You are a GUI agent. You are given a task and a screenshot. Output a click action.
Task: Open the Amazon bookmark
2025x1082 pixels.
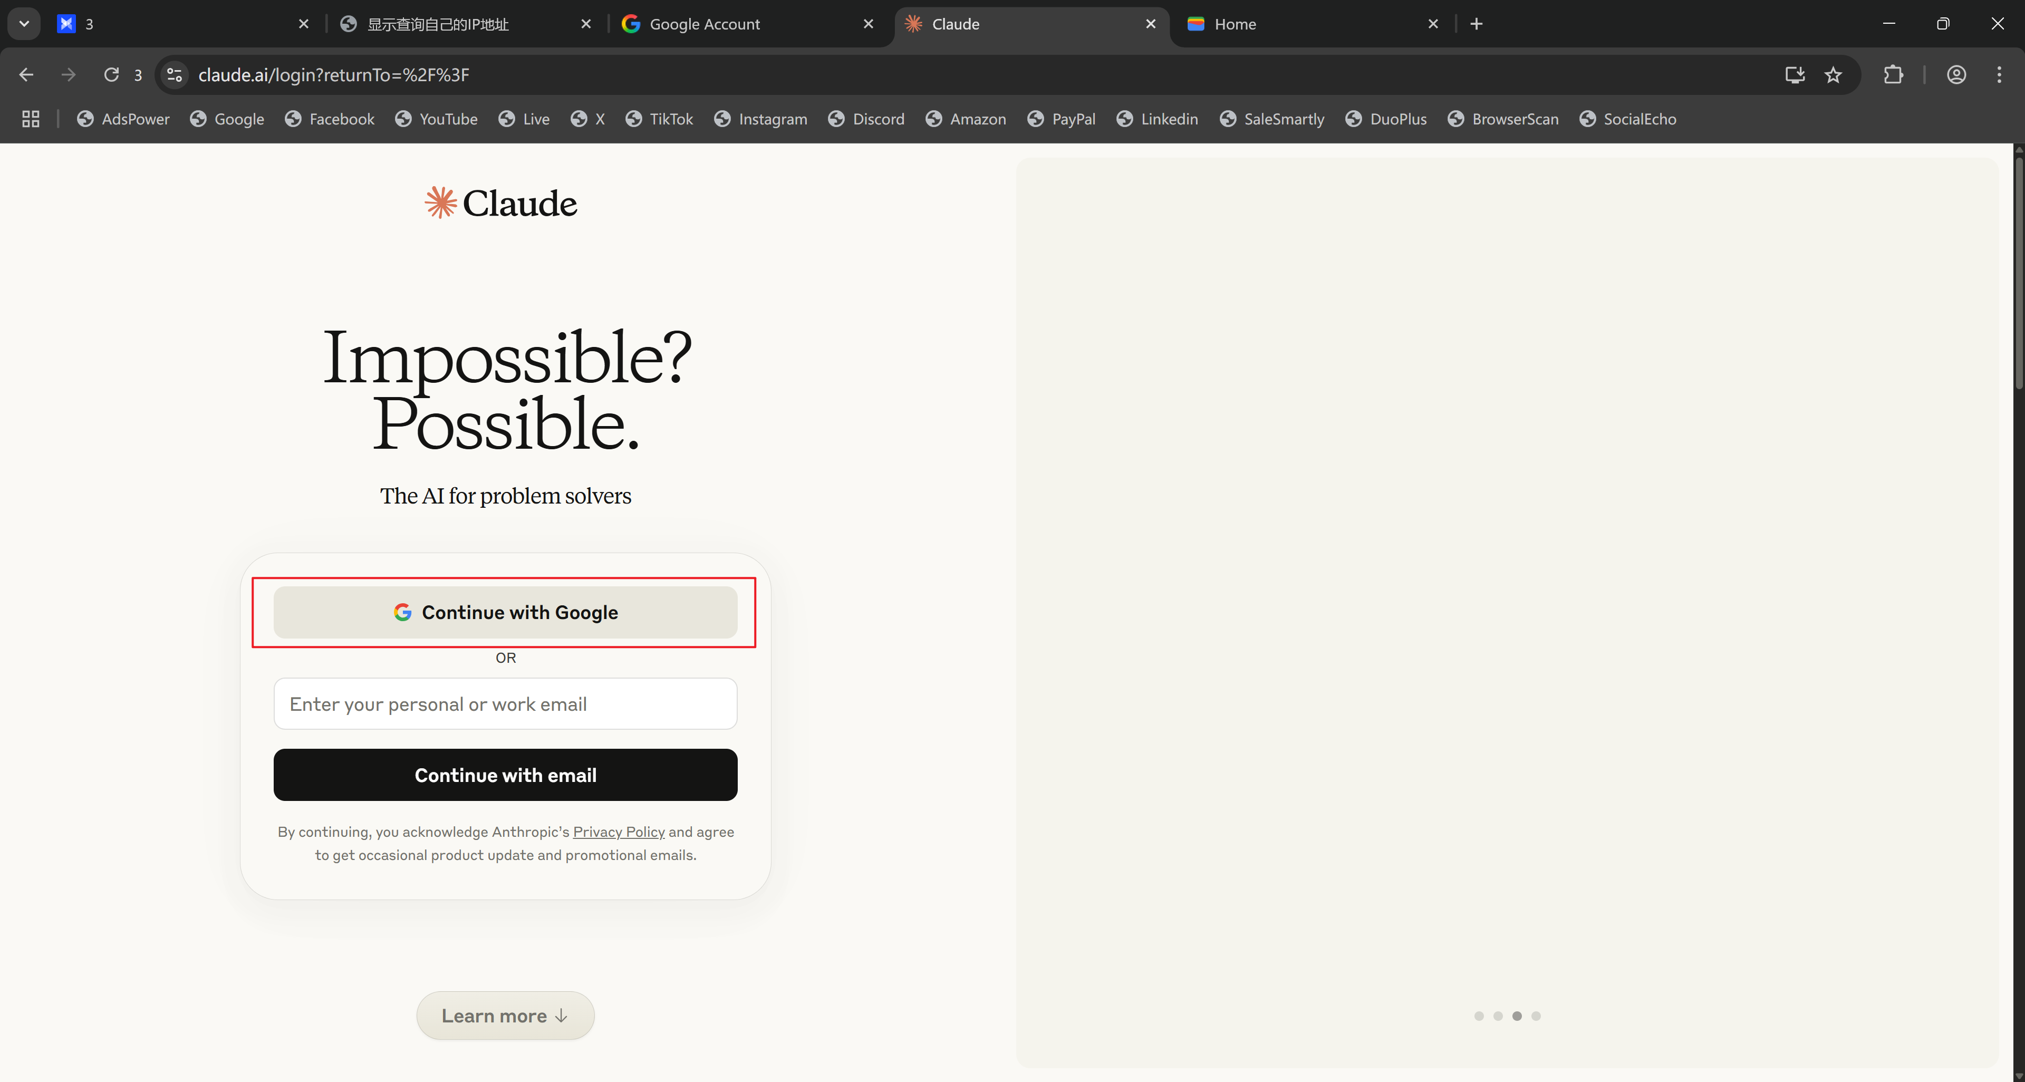[966, 119]
